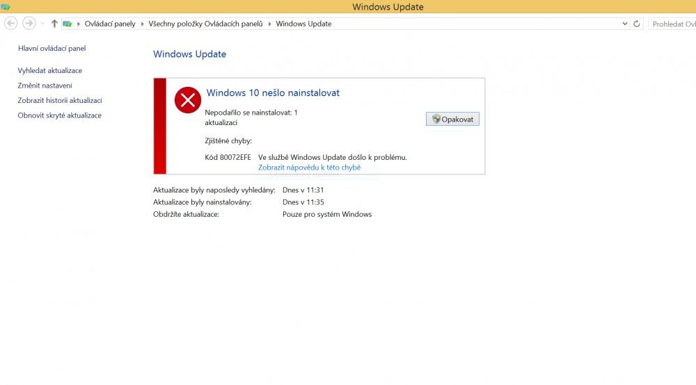Go up one level with Up arrow
The width and height of the screenshot is (696, 385).
[54, 24]
